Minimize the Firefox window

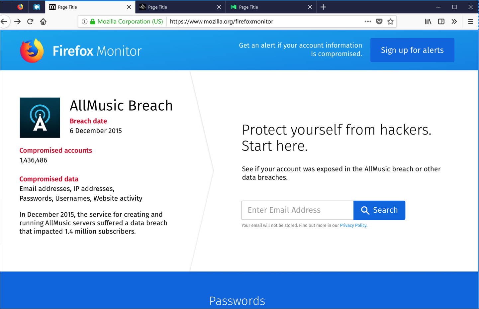438,7
